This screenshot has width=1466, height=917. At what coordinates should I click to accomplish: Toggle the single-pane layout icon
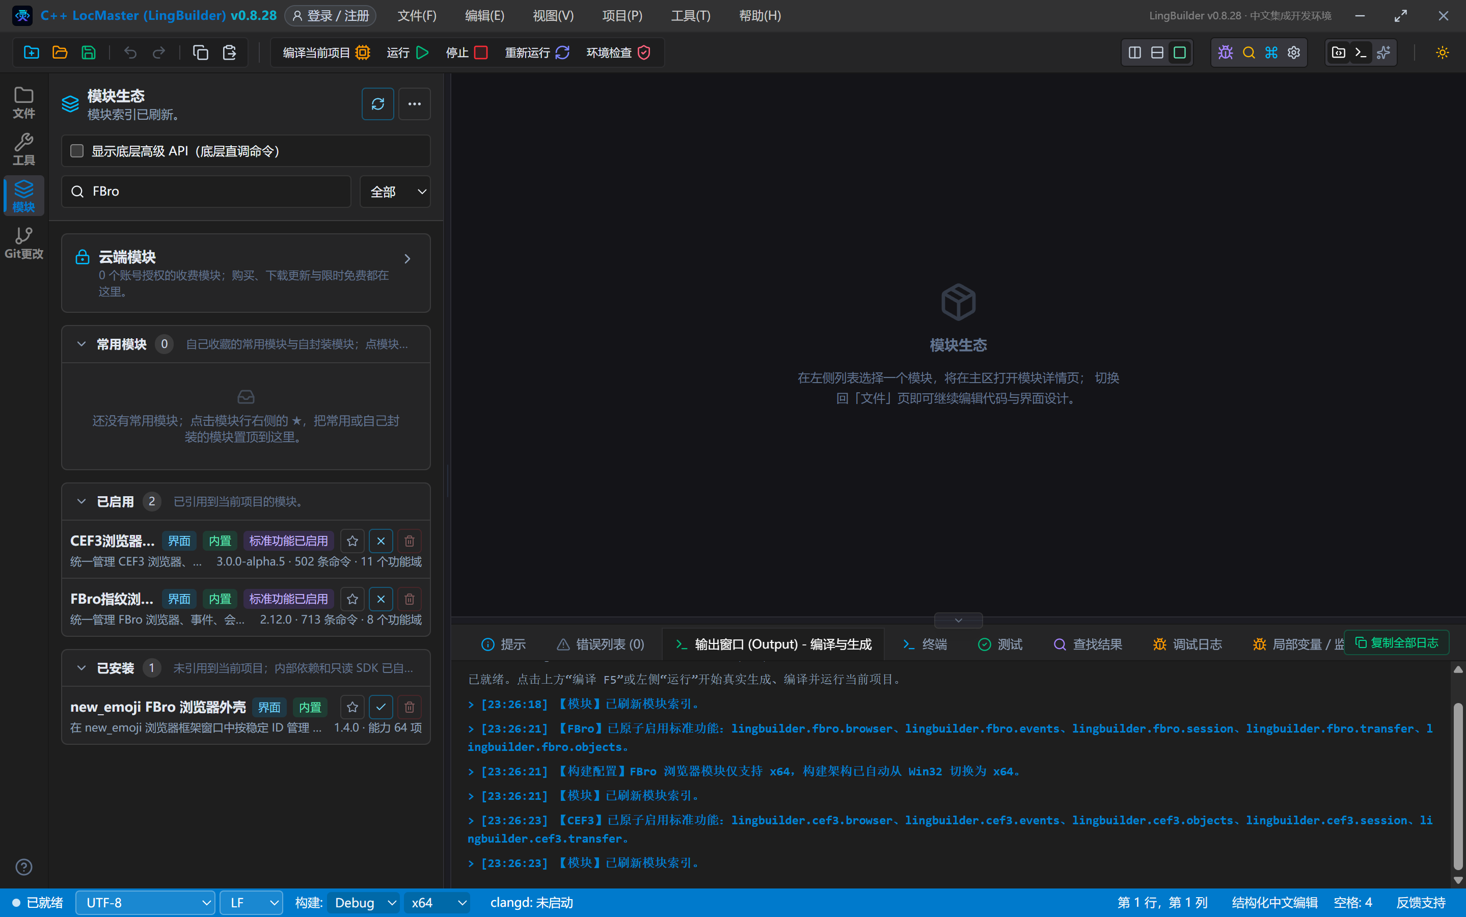tap(1179, 53)
